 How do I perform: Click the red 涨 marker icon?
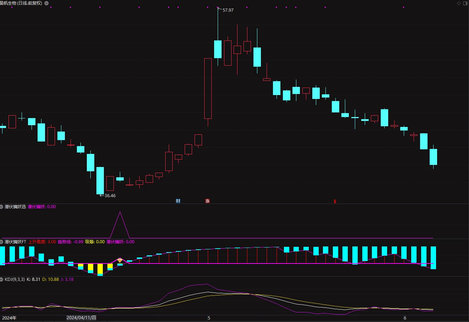point(207,201)
